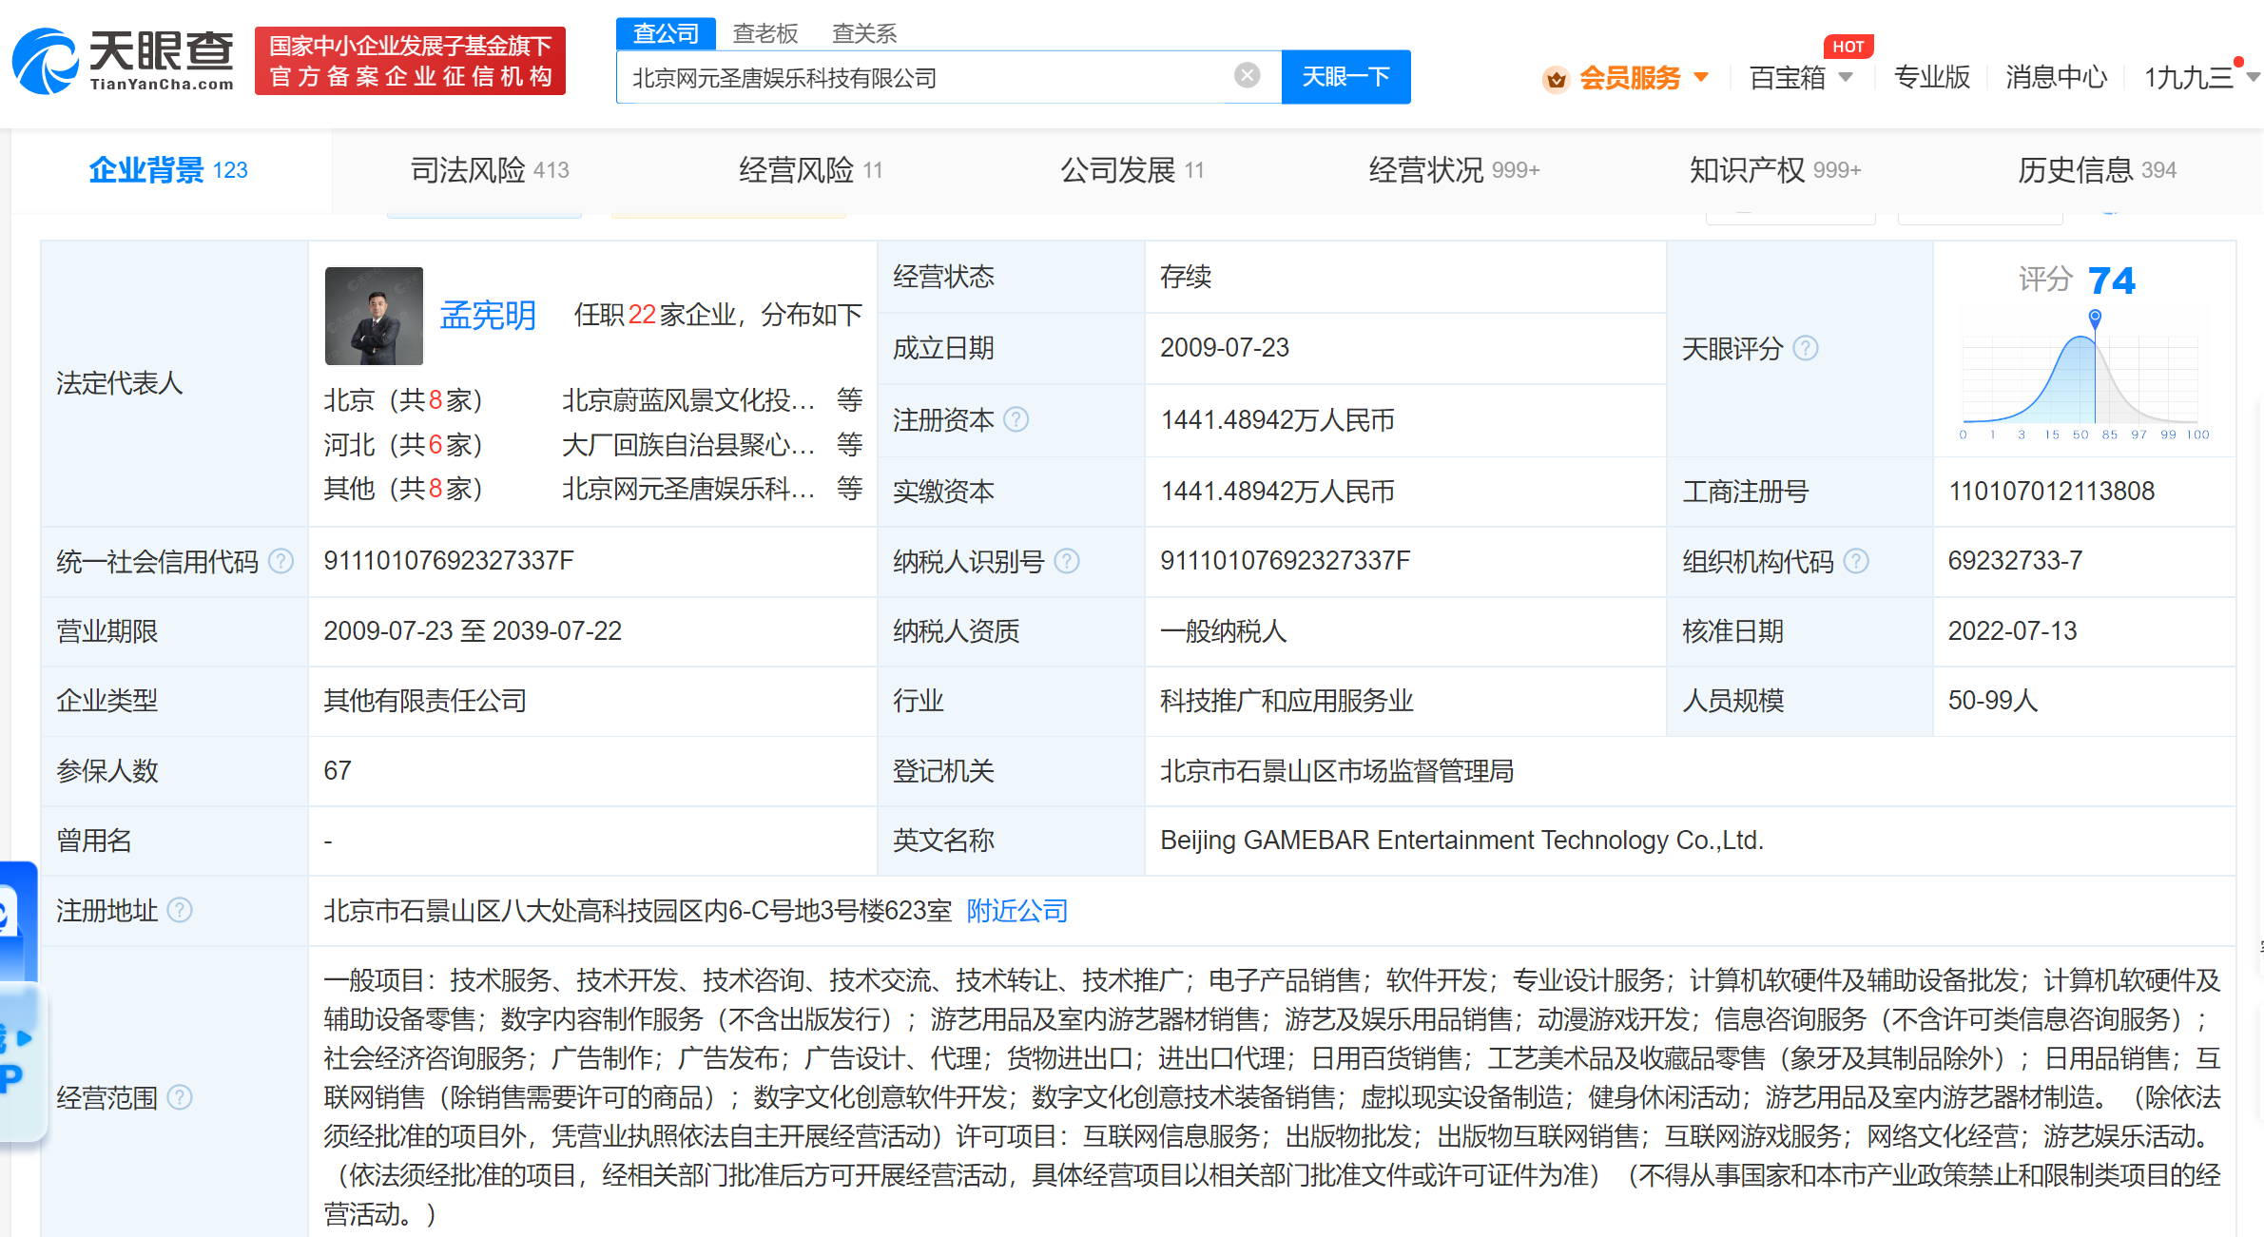Click the legal representative photo

tap(374, 316)
